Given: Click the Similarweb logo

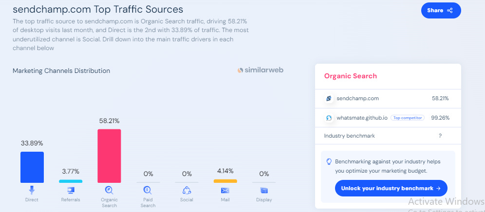Looking at the screenshot, I should [x=260, y=70].
